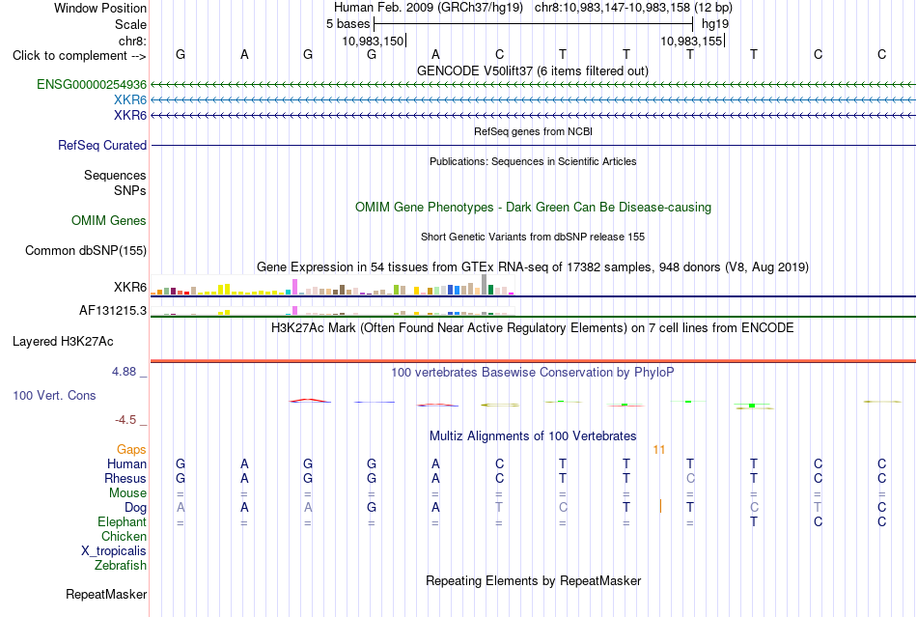Screen dimensions: 917x617
Task: Click the AF131215.3 expression label
Action: (x=113, y=311)
